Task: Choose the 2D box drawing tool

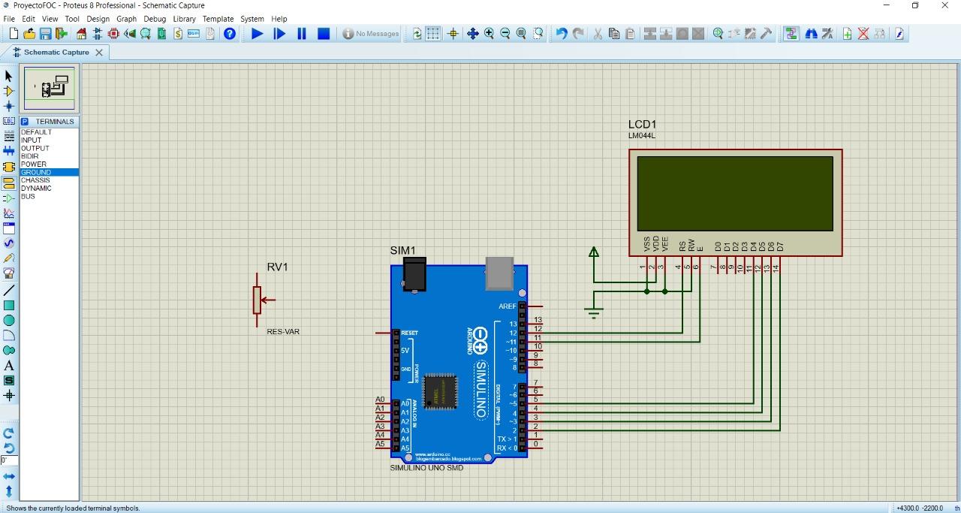Action: click(9, 305)
